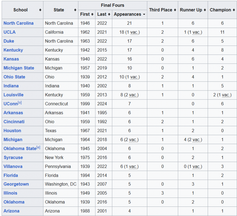Open the Villanova school page
This screenshot has height=216, width=237.
coord(13,166)
